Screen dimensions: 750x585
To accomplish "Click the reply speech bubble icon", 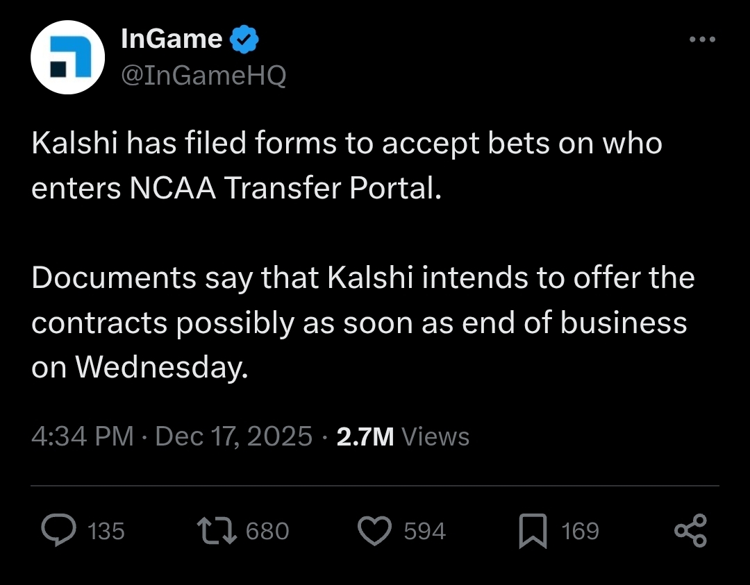I will (59, 531).
